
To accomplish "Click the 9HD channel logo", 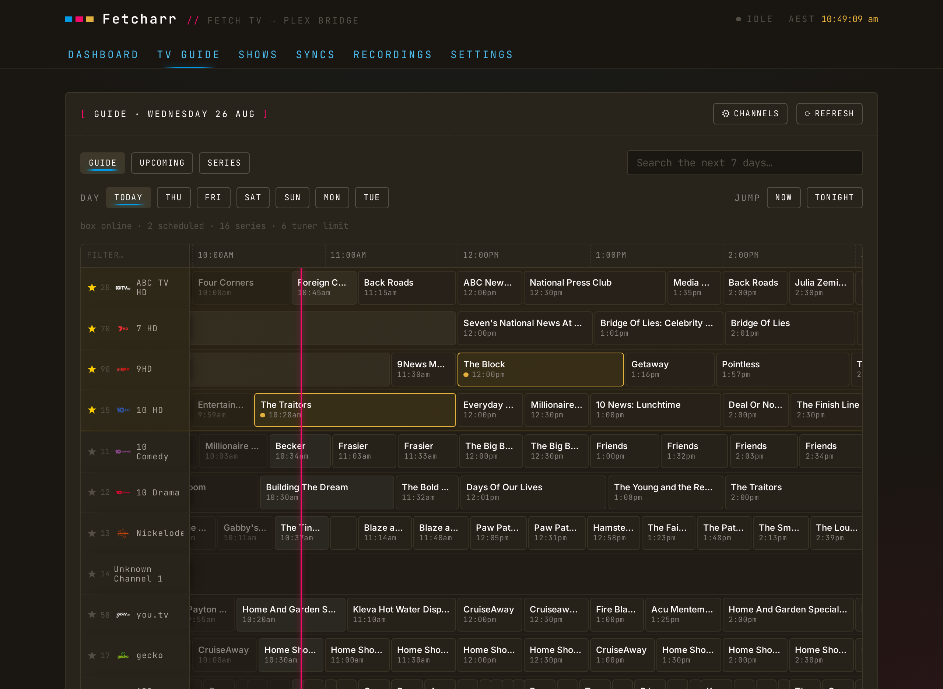I will click(x=123, y=369).
